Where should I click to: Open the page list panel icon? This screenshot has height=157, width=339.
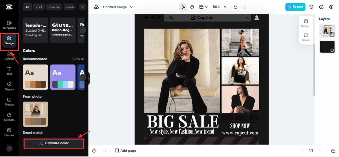(333, 151)
